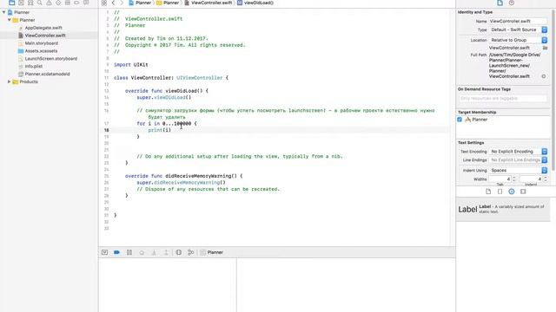Select the Planner process in debug bar
Screen dimensions: 556x312
click(x=212, y=252)
